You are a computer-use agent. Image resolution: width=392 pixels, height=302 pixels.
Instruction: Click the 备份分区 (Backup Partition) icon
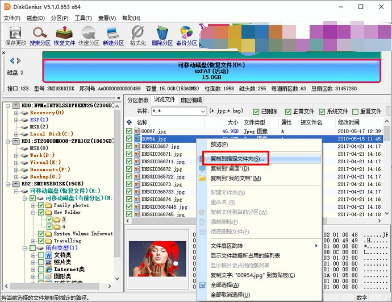[186, 36]
